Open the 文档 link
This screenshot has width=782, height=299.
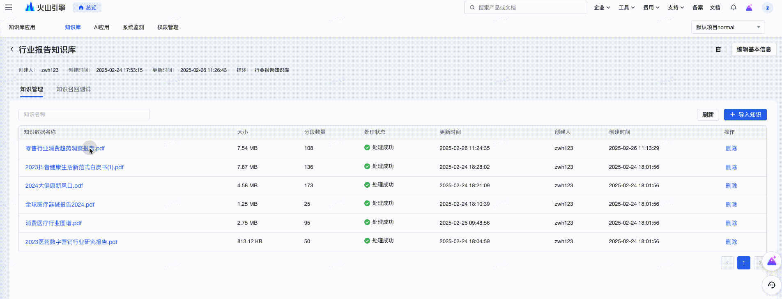(x=715, y=7)
